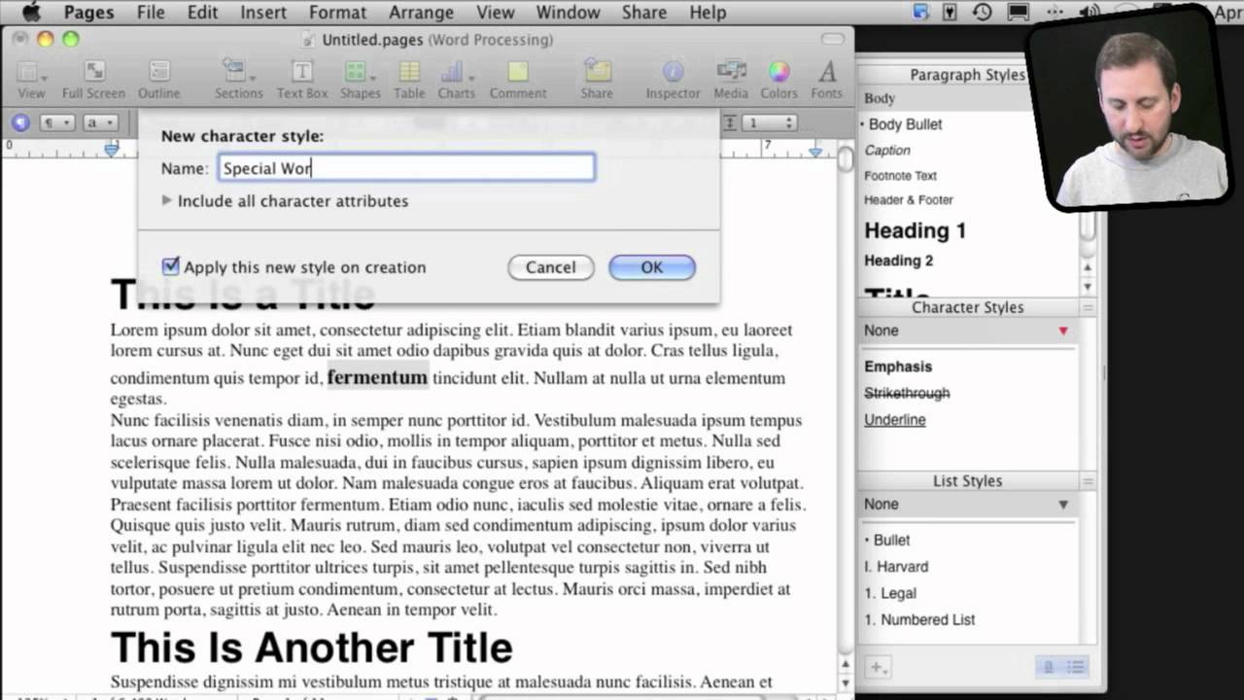
Task: Open the Colors picker window
Action: click(x=778, y=80)
